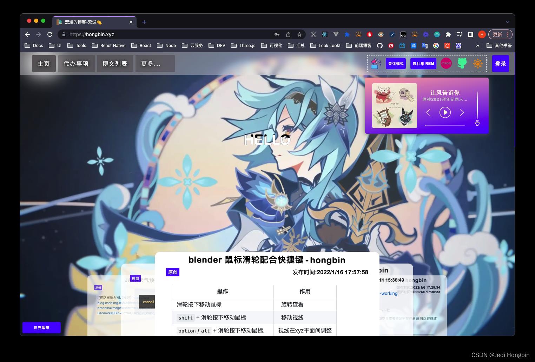Click the 原创 badge on blender article
The height and width of the screenshot is (362, 535).
173,272
